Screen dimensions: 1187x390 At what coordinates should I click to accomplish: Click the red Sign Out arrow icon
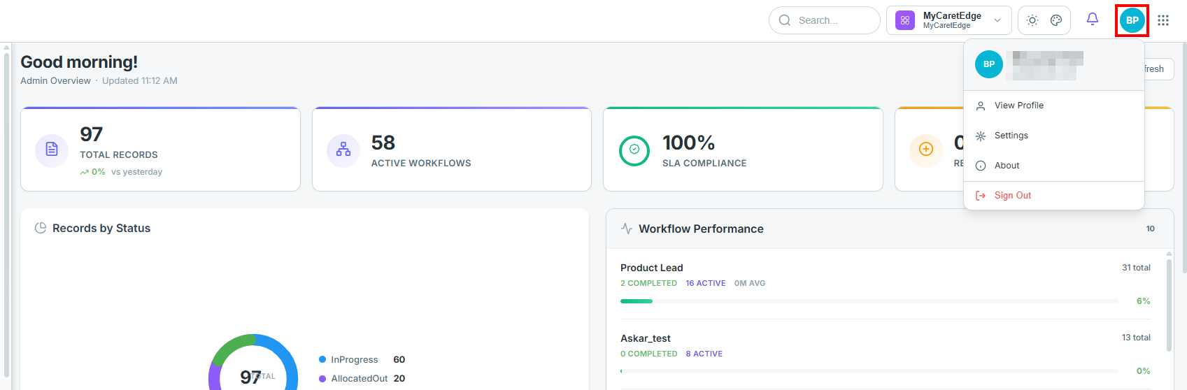coord(981,196)
